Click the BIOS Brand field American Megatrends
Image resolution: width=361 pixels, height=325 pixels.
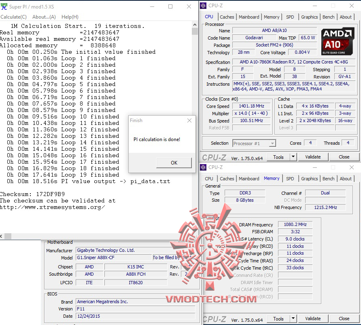point(136,302)
